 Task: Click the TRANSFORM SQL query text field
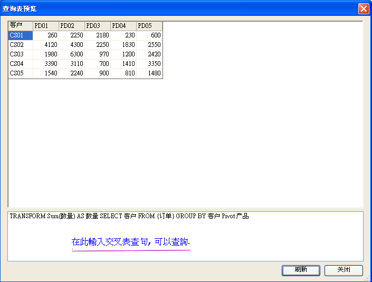click(x=185, y=227)
